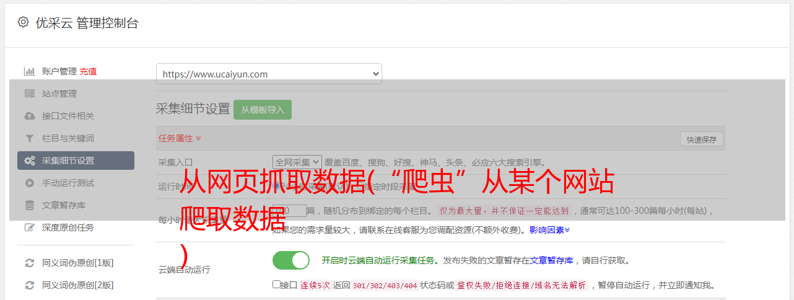Click the 快速保存 button
The width and height of the screenshot is (794, 300).
[x=702, y=139]
